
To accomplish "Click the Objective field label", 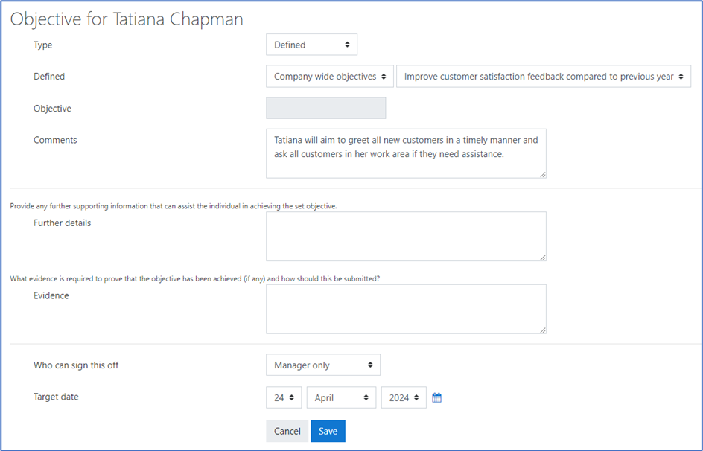I will coord(52,109).
